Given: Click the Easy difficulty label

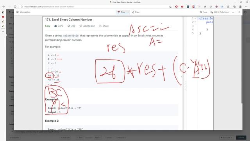Looking at the screenshot, I should point(48,26).
